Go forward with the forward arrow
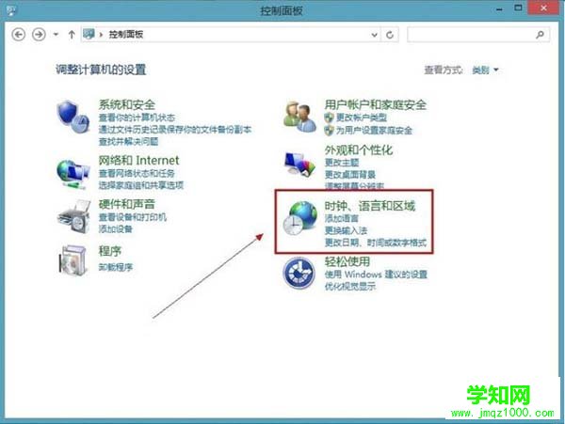Image resolution: width=565 pixels, height=424 pixels. [x=39, y=35]
